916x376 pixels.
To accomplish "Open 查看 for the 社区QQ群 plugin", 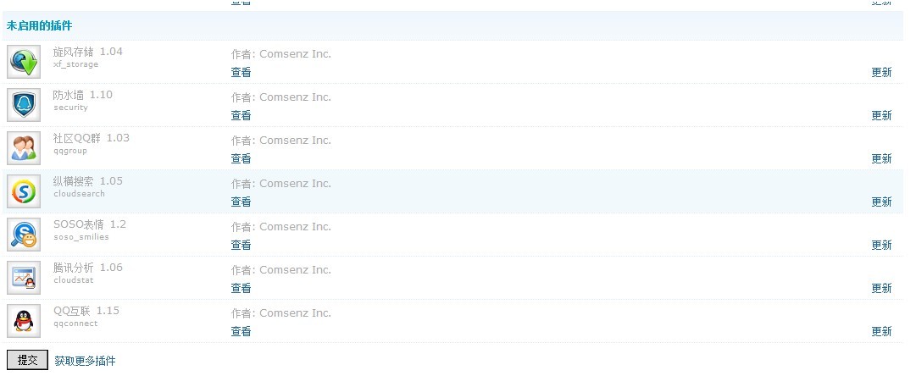I will tap(241, 159).
